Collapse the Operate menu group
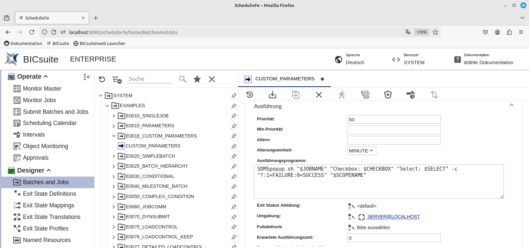Screen dimensions: 529x248 46,76
